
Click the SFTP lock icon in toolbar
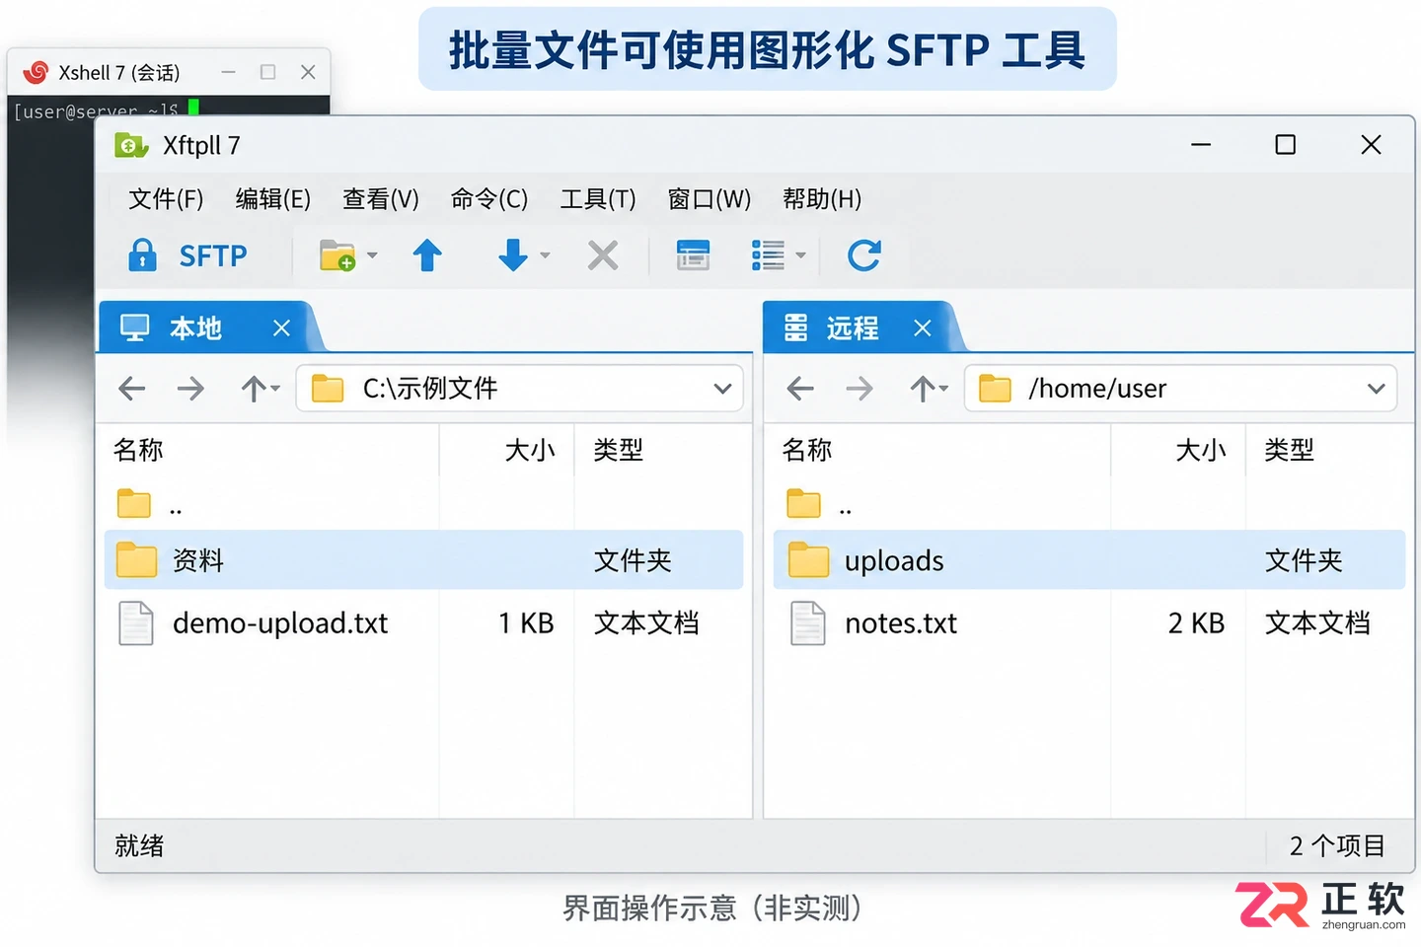point(142,255)
